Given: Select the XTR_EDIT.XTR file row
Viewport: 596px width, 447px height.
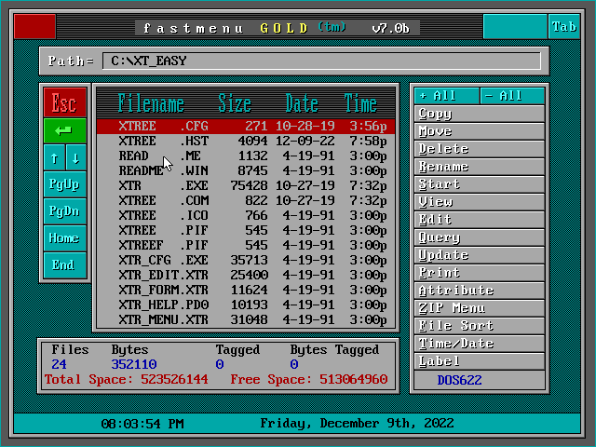Looking at the screenshot, I should point(246,275).
